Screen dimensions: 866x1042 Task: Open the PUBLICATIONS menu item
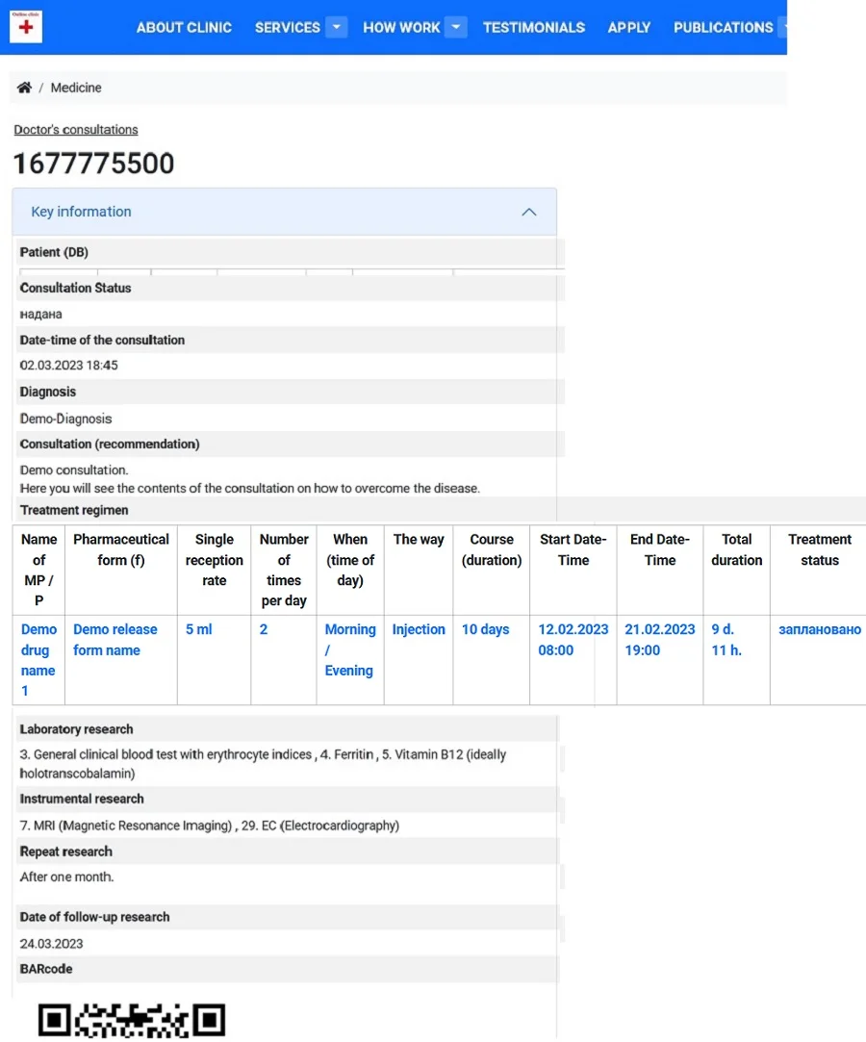tap(723, 27)
